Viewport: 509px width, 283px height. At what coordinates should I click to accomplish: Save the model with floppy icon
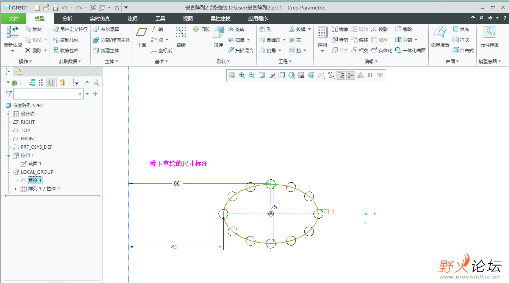pyautogui.click(x=55, y=8)
